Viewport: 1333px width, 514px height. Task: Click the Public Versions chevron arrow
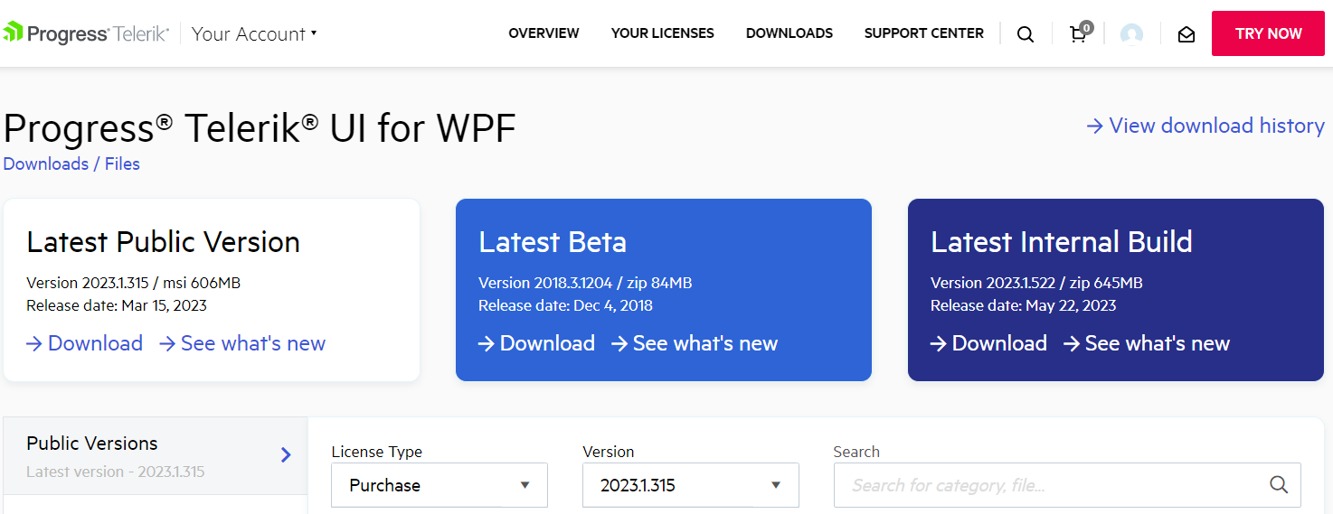pos(286,454)
